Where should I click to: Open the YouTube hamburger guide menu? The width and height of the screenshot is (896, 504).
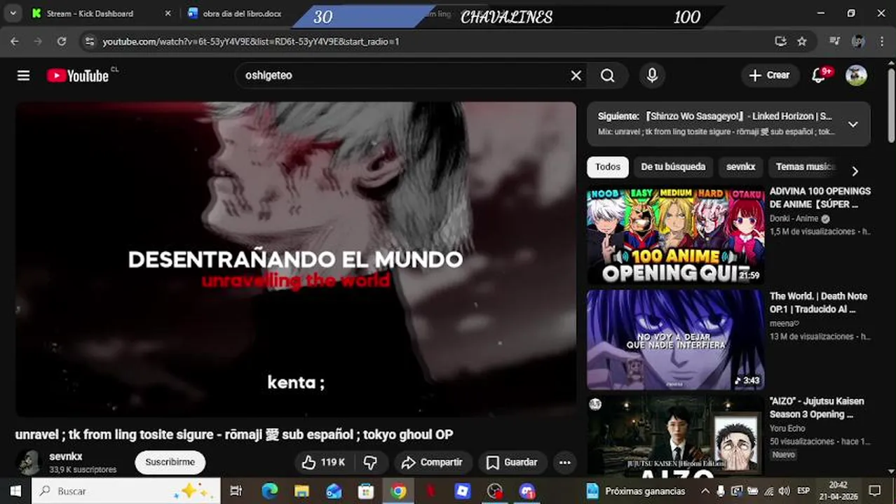click(23, 76)
